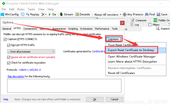Click the comment bubble toolbar icon

pos(23,14)
